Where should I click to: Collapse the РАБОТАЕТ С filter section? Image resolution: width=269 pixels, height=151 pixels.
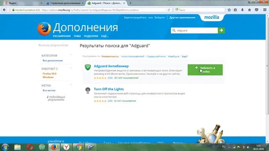click(x=71, y=68)
